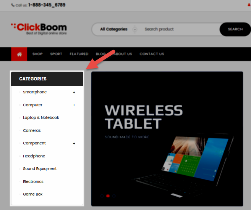
Task: Open the Contact Us page
Action: coord(152,54)
